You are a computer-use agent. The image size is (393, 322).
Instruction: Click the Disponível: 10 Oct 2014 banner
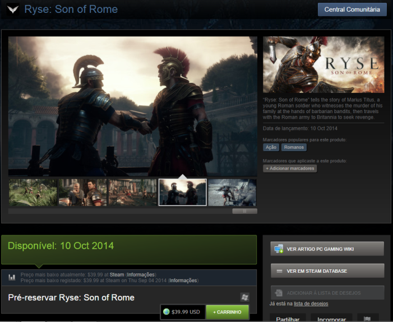click(x=129, y=249)
